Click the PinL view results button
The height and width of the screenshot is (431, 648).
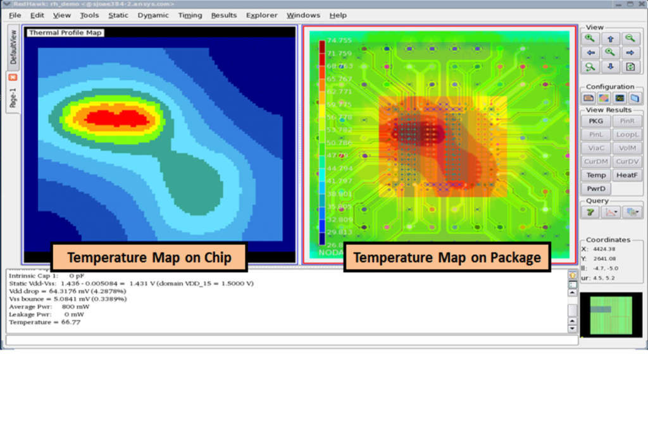coord(595,135)
